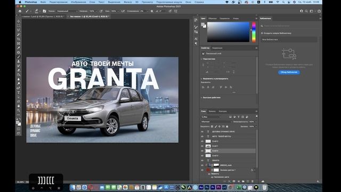The image size is (341, 192).
Task: Toggle the Эффекты visibility eye
Action: [x=209, y=174]
